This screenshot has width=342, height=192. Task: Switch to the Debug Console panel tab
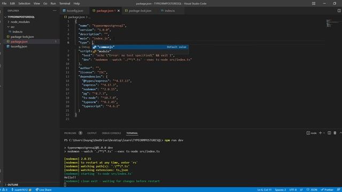pyautogui.click(x=111, y=133)
